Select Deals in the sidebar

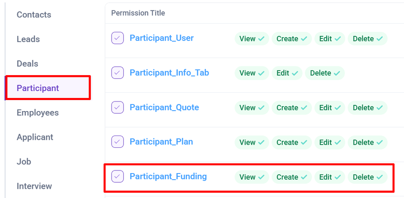(27, 64)
